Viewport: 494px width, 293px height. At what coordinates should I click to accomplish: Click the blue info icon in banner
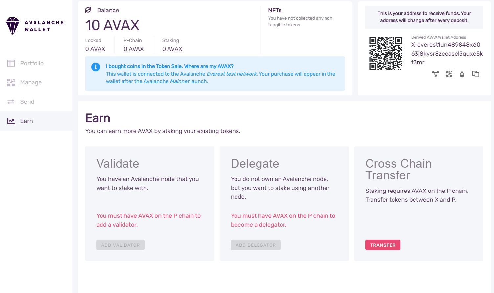(x=96, y=67)
